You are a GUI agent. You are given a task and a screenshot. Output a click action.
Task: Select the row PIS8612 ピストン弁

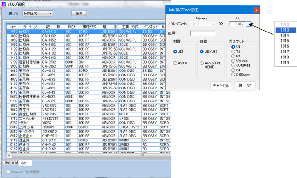[x=89, y=127]
